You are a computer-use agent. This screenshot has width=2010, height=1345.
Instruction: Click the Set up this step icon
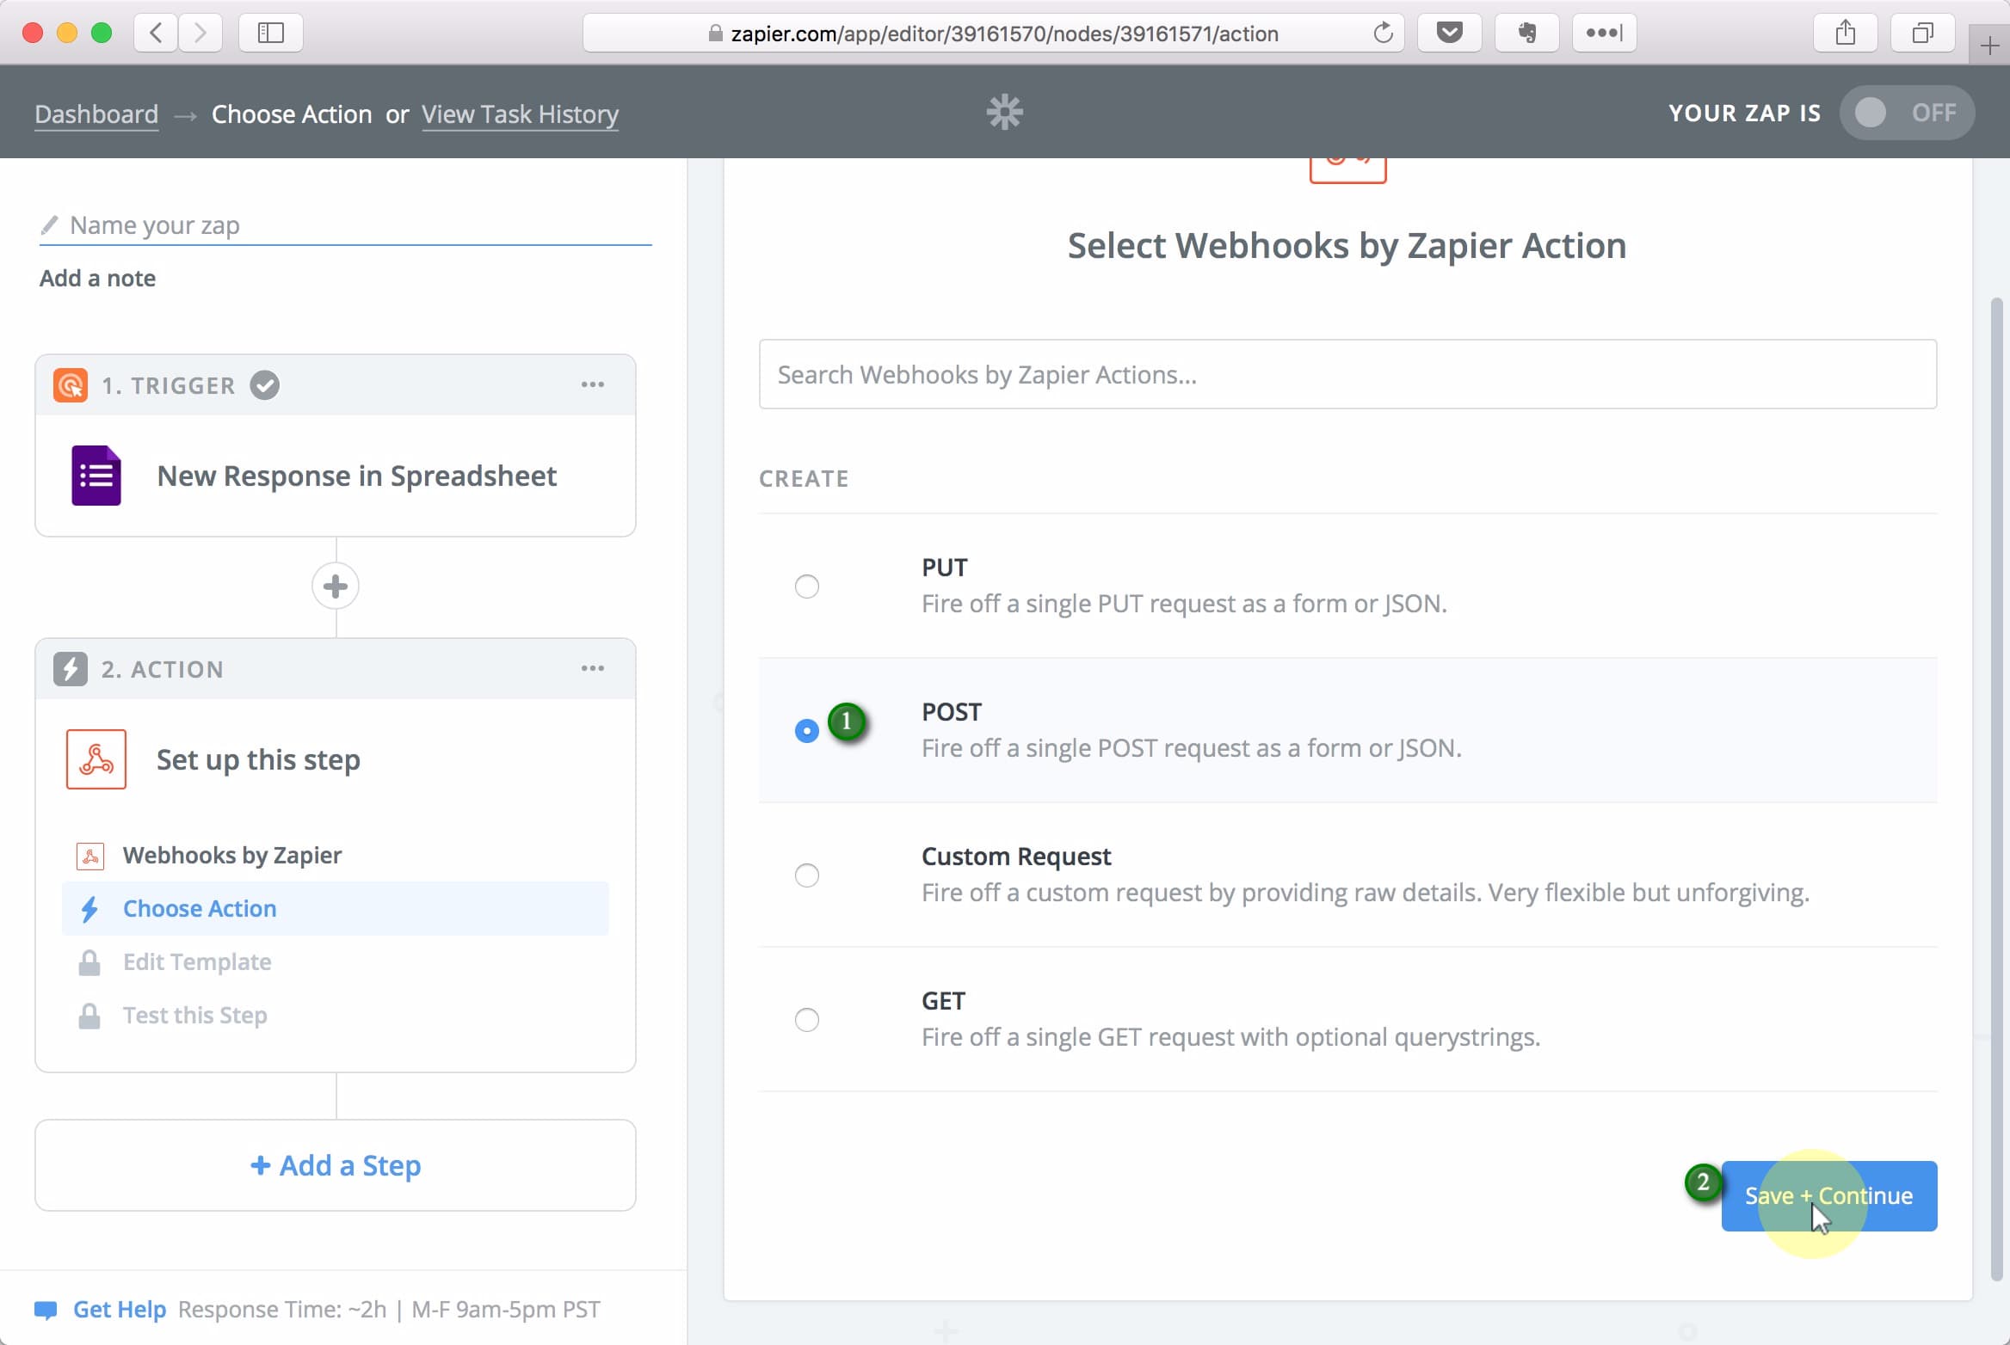[97, 758]
